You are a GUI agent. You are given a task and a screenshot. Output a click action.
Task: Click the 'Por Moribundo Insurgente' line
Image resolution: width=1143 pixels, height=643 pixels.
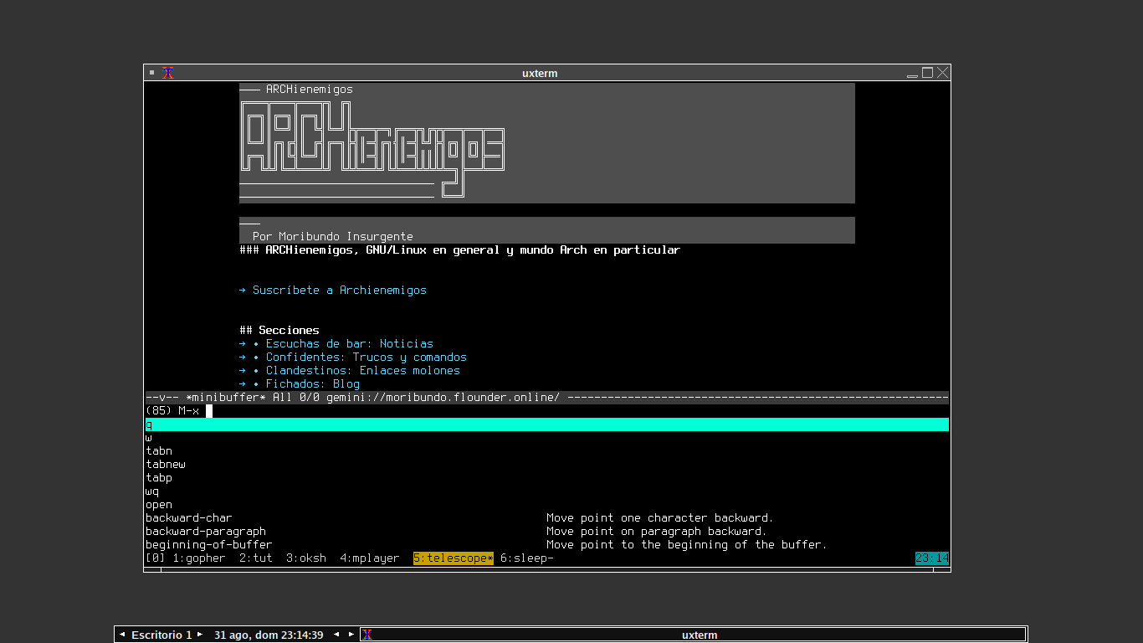pos(333,237)
